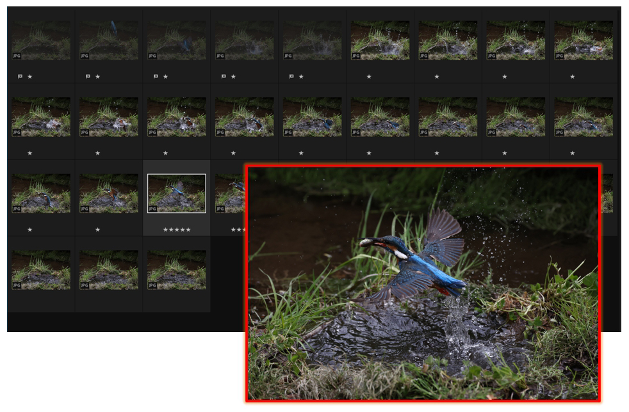Click the star under the sixth top-row photo
The image size is (629, 412).
369,77
